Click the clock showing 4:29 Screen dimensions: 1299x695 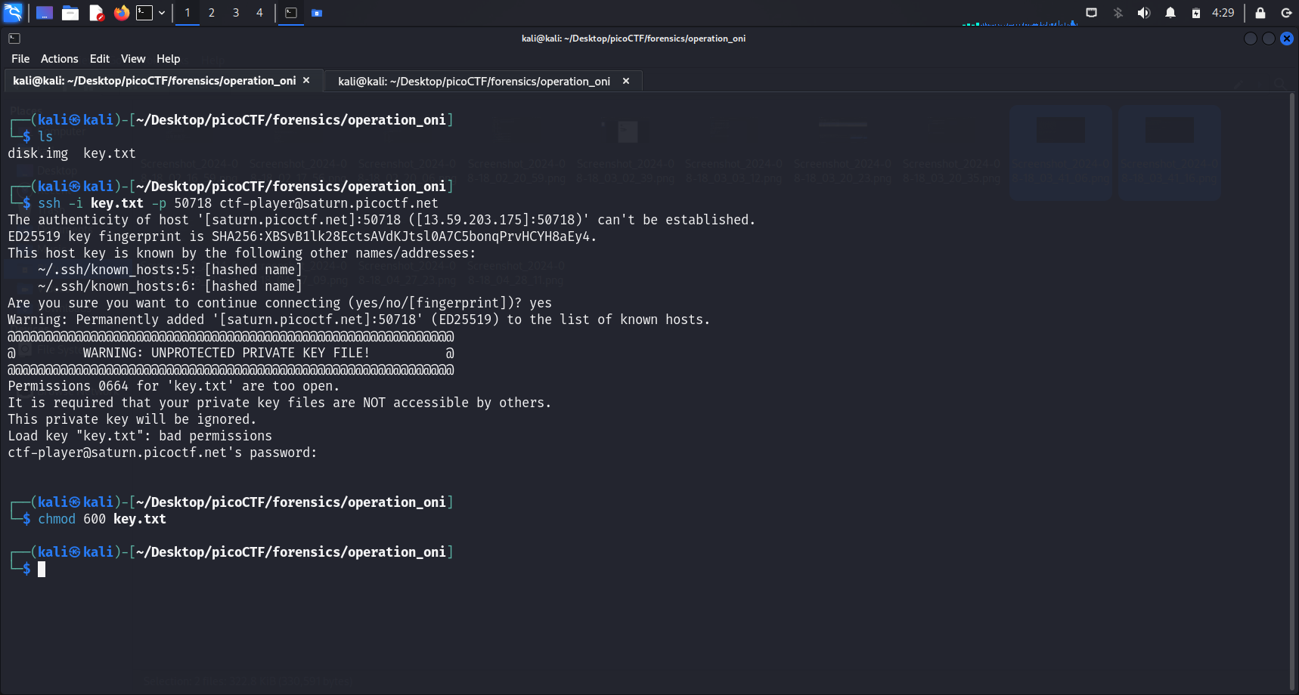coord(1223,13)
